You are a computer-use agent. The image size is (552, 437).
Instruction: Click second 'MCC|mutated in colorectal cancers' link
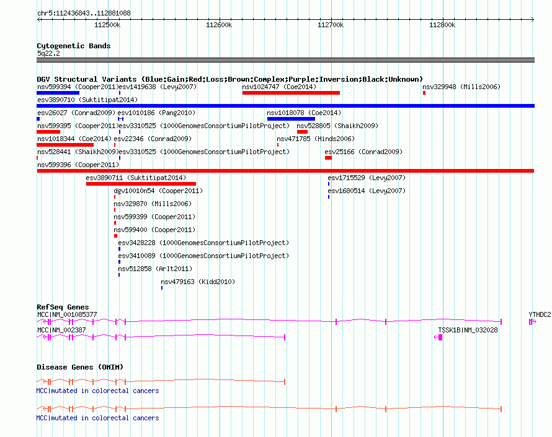coord(97,418)
